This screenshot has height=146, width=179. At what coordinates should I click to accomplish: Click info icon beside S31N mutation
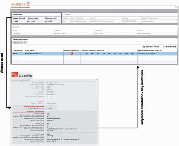pos(52,131)
